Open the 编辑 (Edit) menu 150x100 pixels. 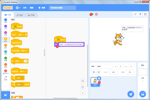(x=31, y=8)
